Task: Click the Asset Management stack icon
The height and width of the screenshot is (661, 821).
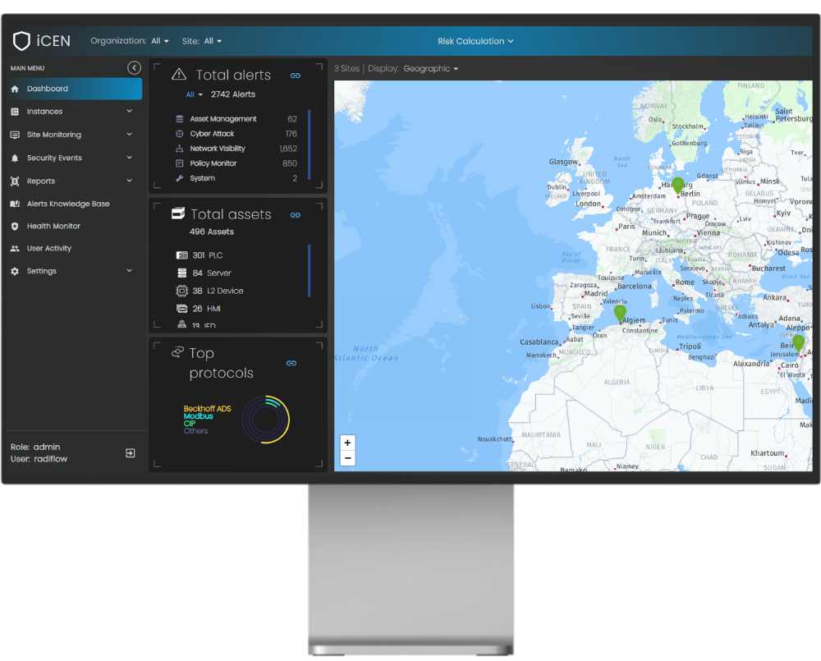Action: coord(180,119)
